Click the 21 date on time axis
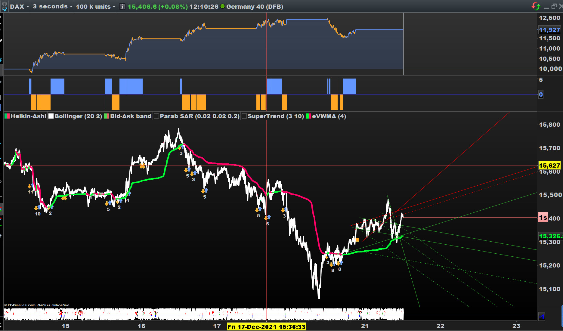This screenshot has width=563, height=331. (365, 326)
